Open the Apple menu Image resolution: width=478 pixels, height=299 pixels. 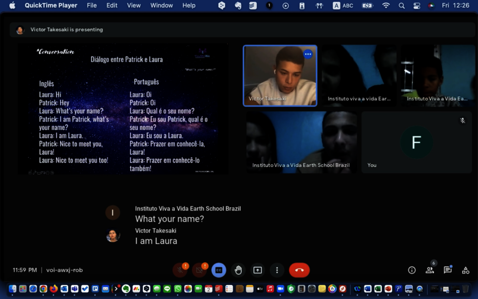tap(12, 6)
